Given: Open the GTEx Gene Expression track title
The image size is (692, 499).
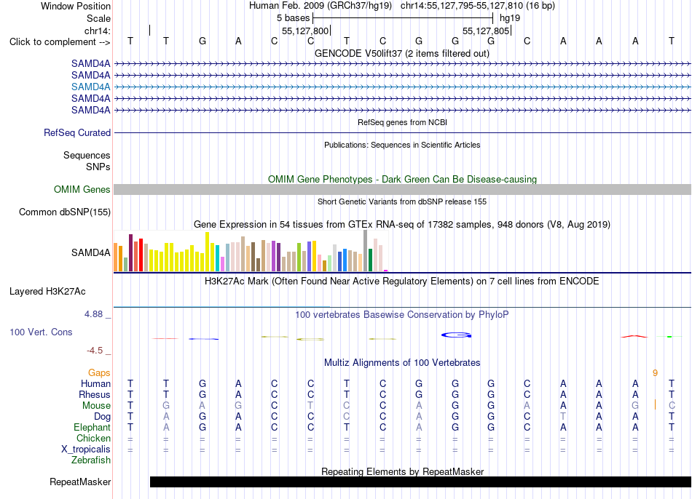Looking at the screenshot, I should 401,224.
